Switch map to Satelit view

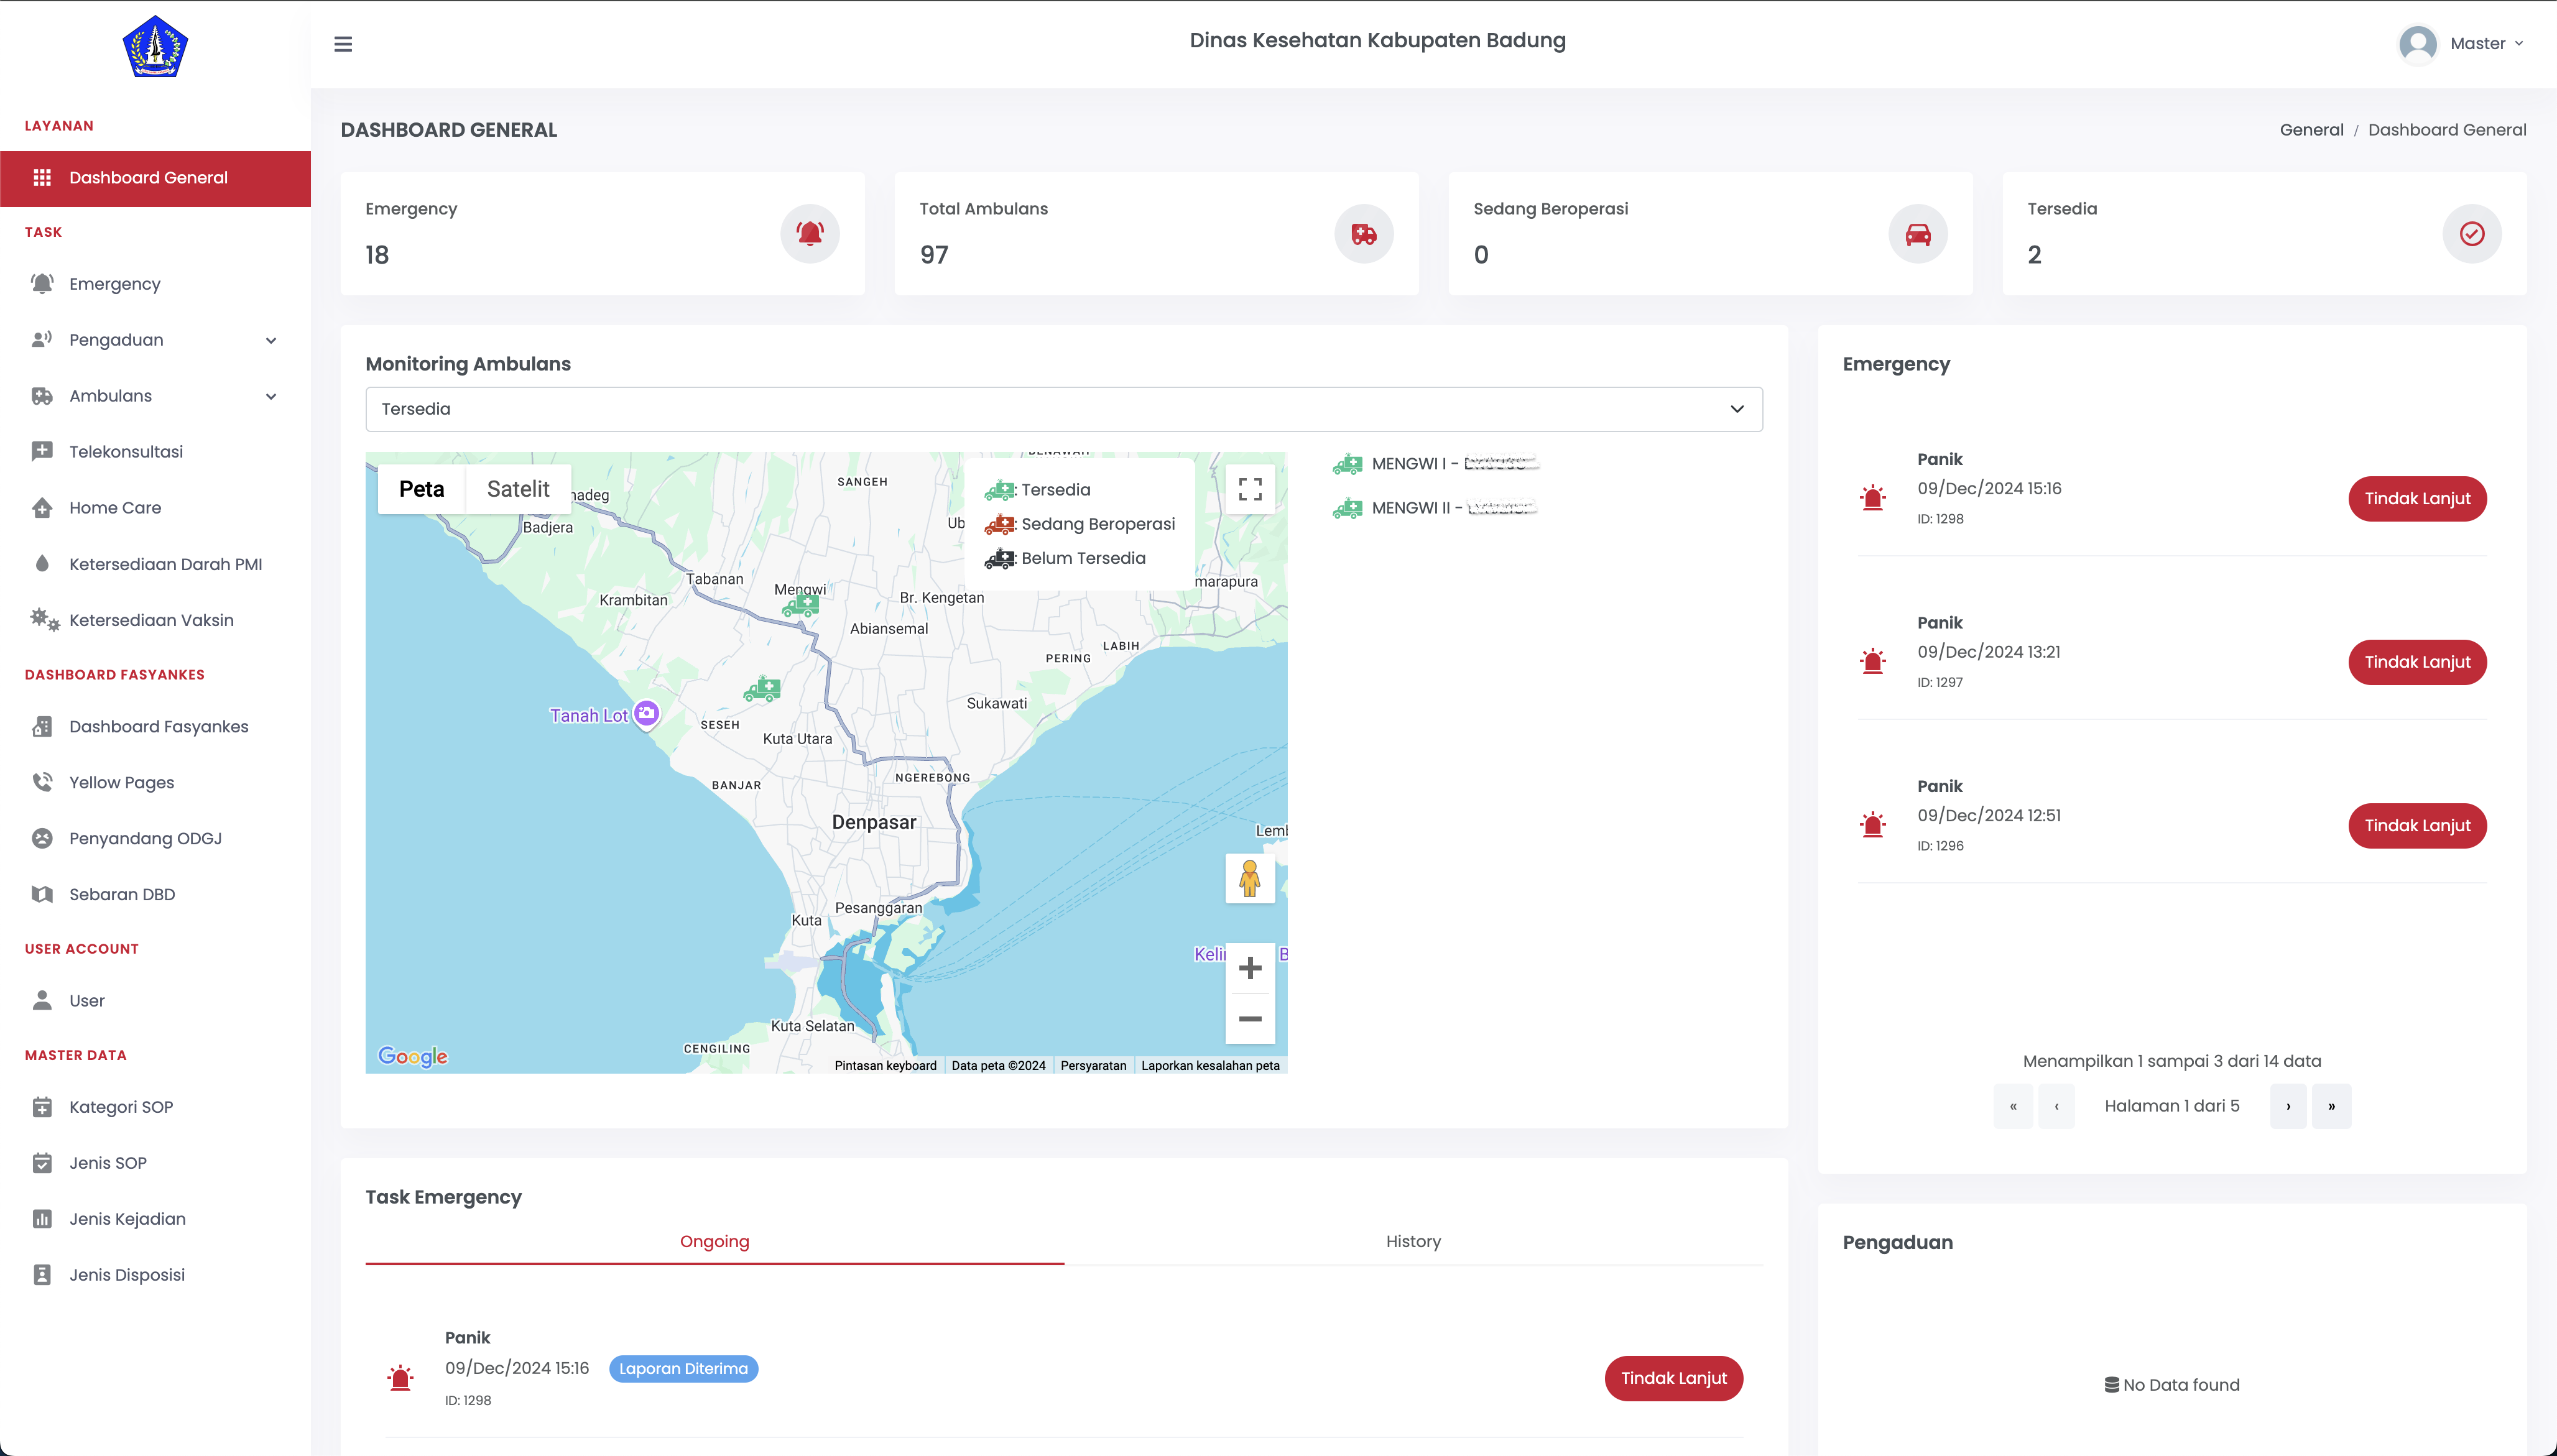(517, 489)
